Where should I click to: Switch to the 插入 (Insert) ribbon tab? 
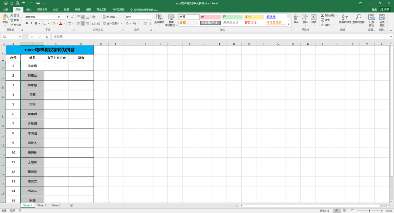coord(29,10)
